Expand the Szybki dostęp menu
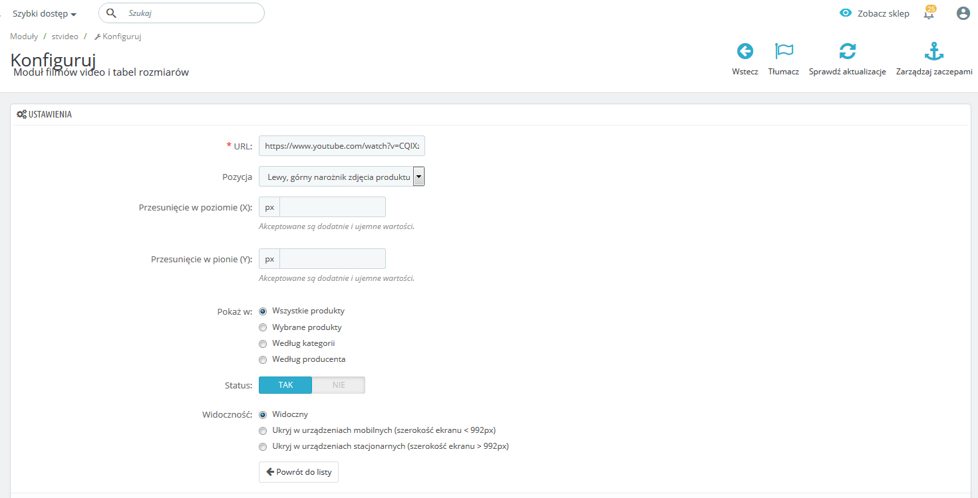The height and width of the screenshot is (498, 978). point(44,14)
